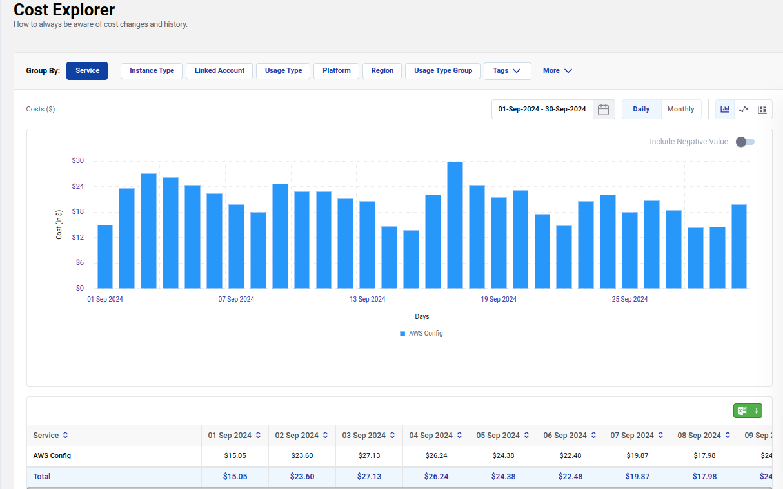
Task: Sort by 02 Sep 2024 column
Action: (325, 436)
